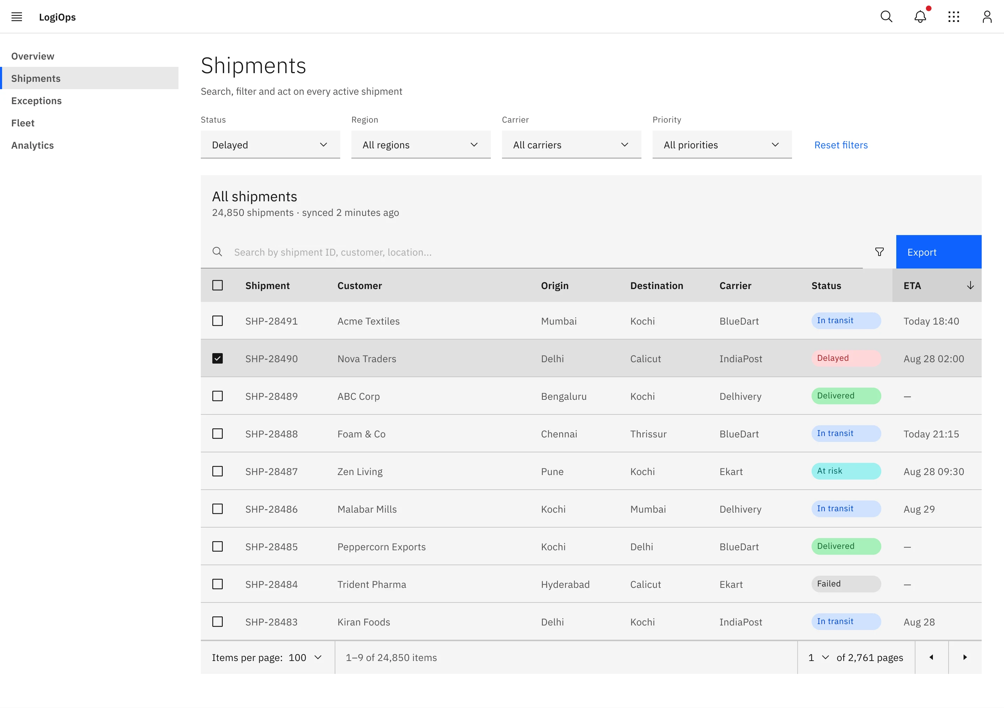Screen dimensions: 1004x708
Task: Click the header search magnifier icon
Action: (x=886, y=17)
